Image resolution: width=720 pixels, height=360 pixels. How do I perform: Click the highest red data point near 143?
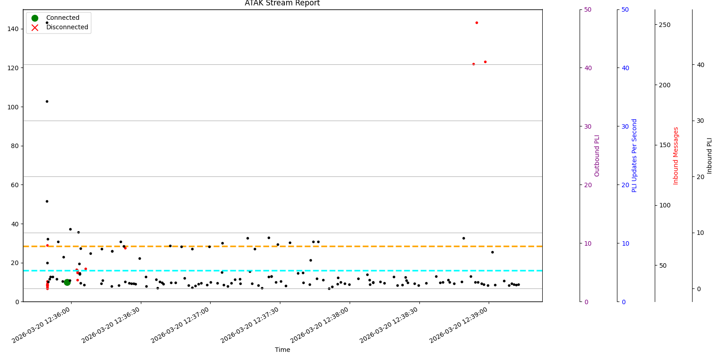click(x=477, y=23)
